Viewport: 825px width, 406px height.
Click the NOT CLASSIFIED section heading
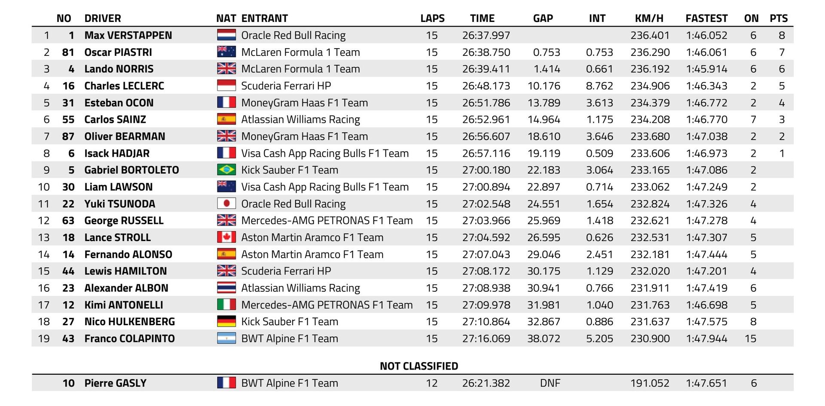[x=419, y=366]
